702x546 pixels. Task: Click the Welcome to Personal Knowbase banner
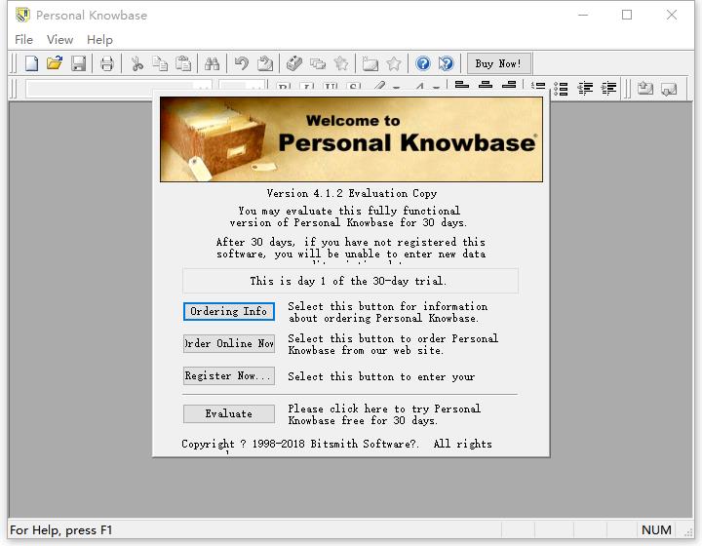351,137
